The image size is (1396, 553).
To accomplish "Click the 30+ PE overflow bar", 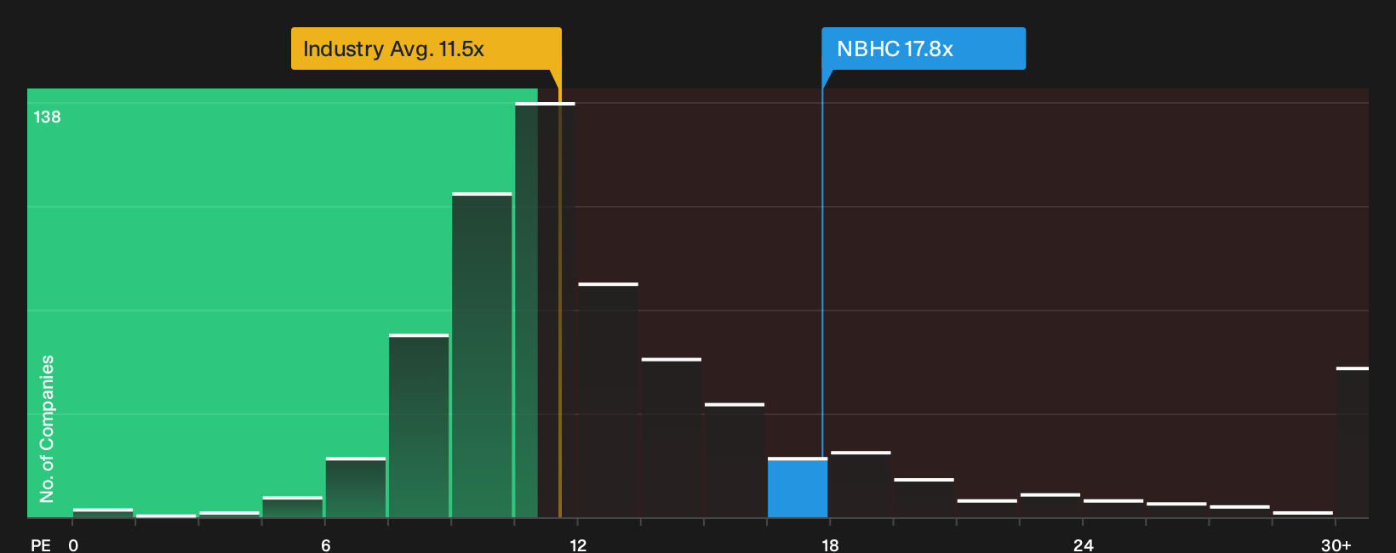I will click(x=1353, y=442).
